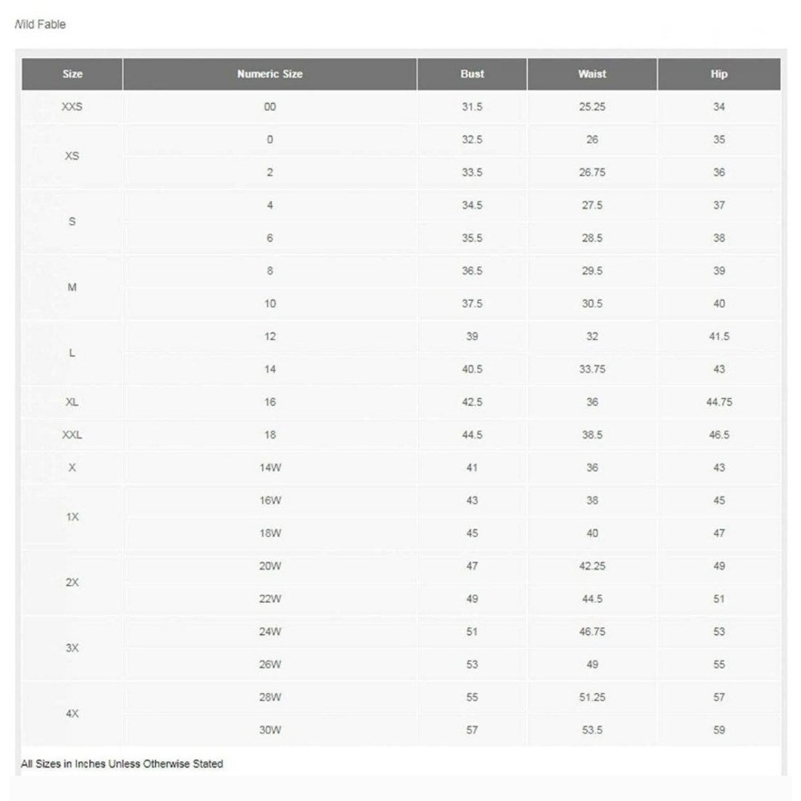This screenshot has height=801, width=801.
Task: Select the 30W numeric size cell
Action: (x=270, y=730)
